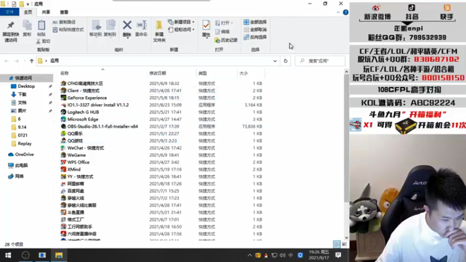Open the Windows Start menu
466x262 pixels.
coord(8,255)
